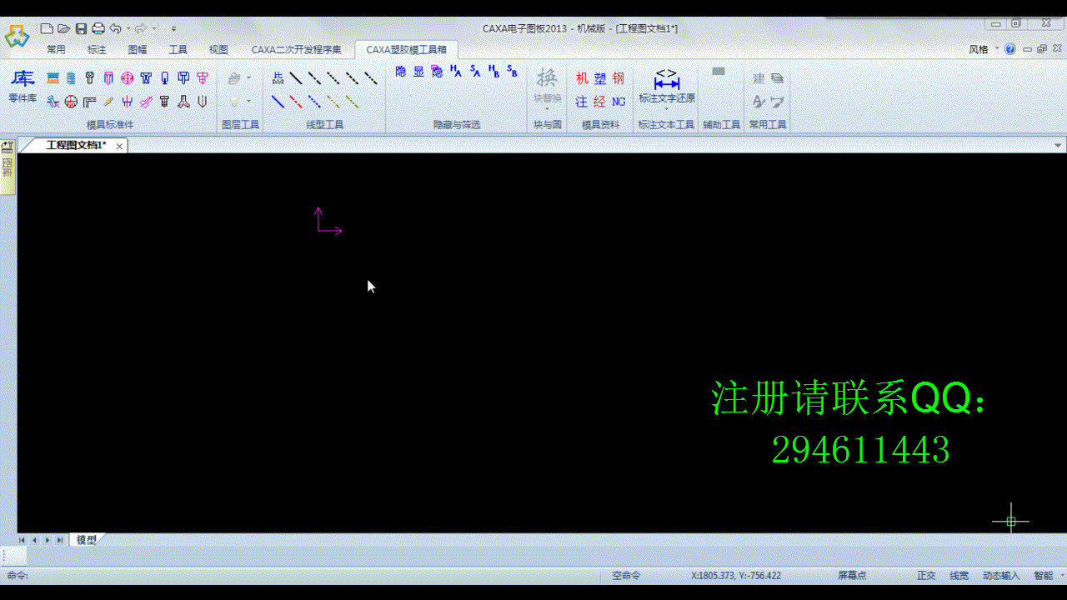This screenshot has height=600, width=1067.
Task: Toggle 正交 orthogonal mode in status bar
Action: coord(926,575)
